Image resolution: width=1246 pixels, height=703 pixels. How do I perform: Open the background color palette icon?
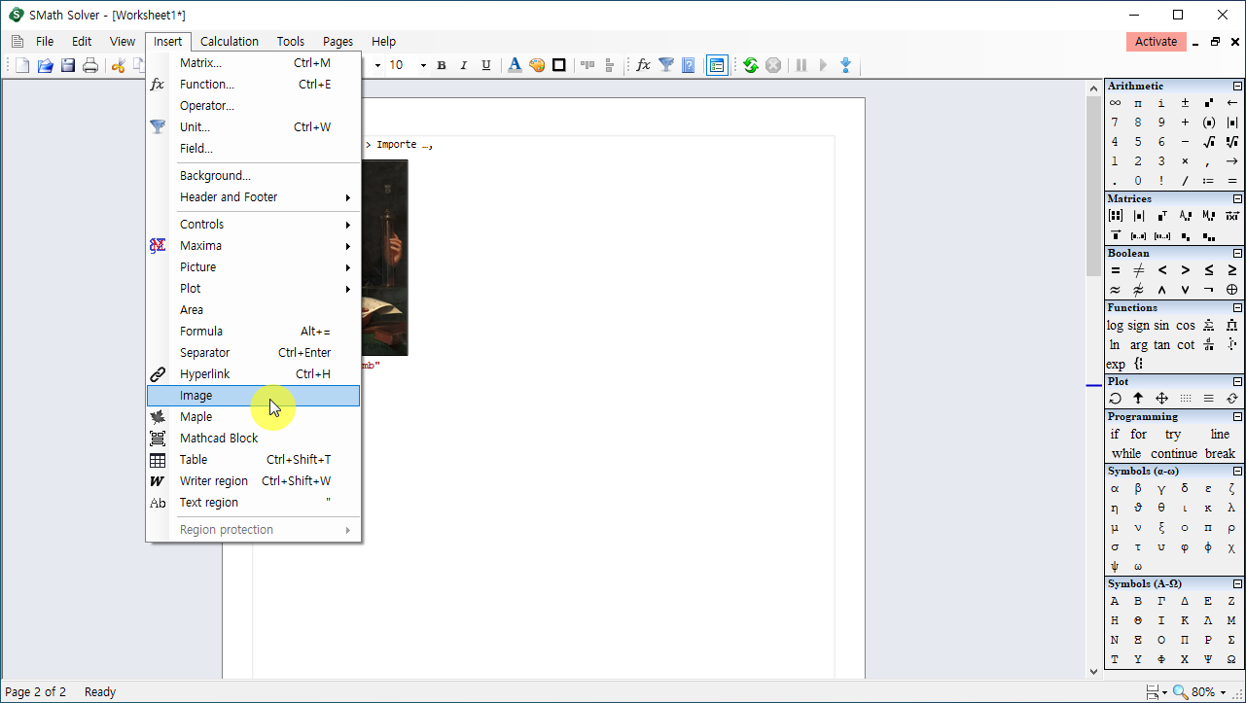click(537, 65)
